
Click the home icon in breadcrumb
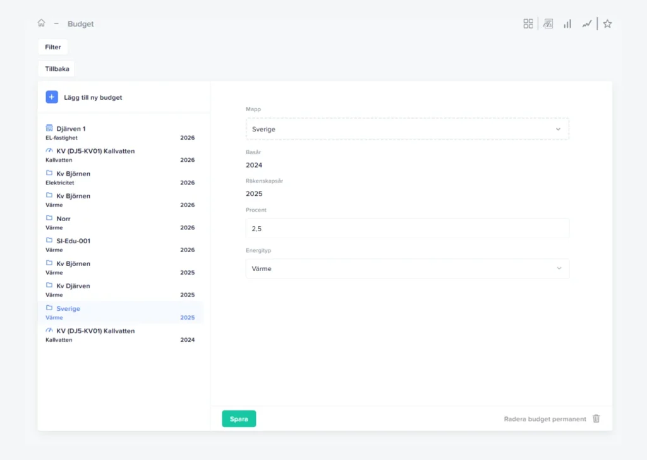41,23
